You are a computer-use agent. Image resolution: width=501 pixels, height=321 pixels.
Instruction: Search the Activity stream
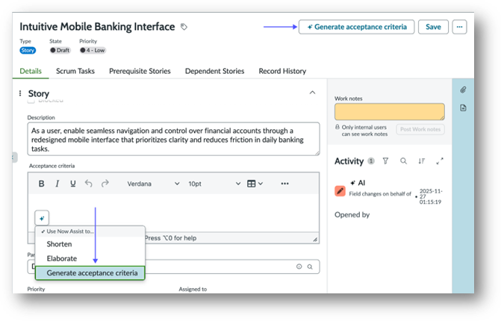click(403, 160)
